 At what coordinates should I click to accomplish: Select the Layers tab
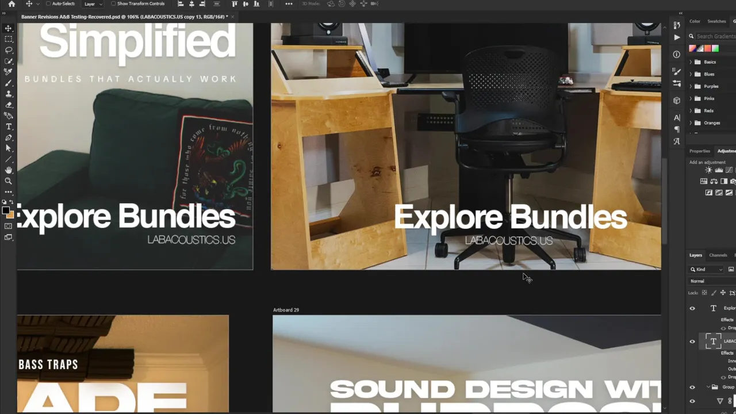[696, 255]
